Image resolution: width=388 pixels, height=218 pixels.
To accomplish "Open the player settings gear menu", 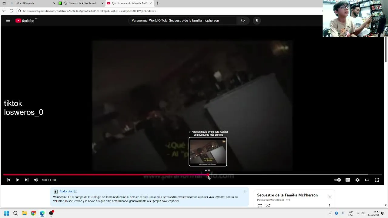I will (x=357, y=180).
